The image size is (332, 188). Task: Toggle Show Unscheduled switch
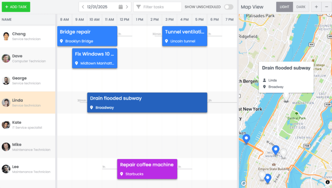(229, 7)
